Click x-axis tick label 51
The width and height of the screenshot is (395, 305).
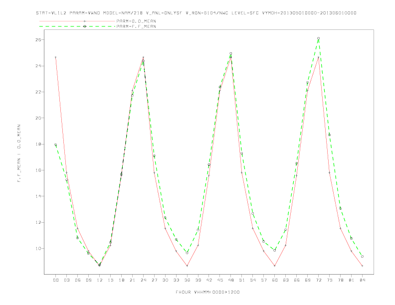pyautogui.click(x=242, y=280)
